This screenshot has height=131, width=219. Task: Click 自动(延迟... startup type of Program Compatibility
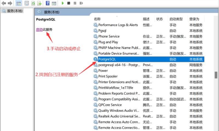[x=178, y=99]
